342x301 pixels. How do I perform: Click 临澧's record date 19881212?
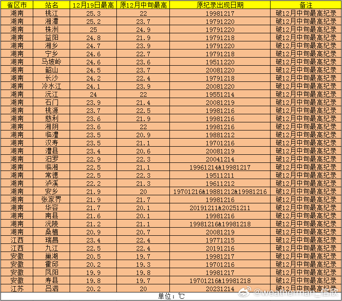point(220,135)
